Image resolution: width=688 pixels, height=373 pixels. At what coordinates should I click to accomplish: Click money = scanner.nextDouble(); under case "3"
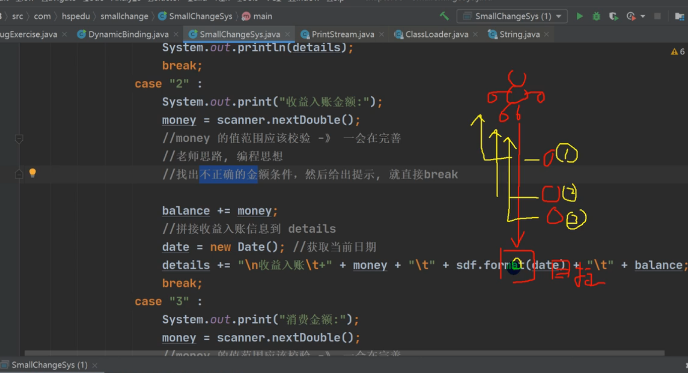pos(261,338)
